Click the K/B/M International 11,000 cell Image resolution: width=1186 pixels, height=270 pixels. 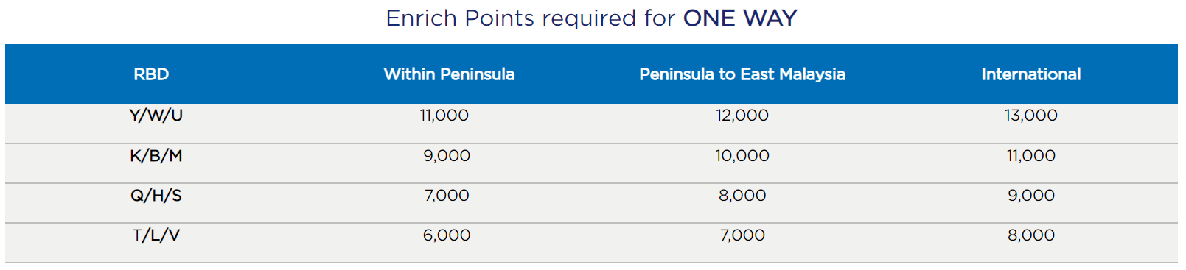(1030, 156)
